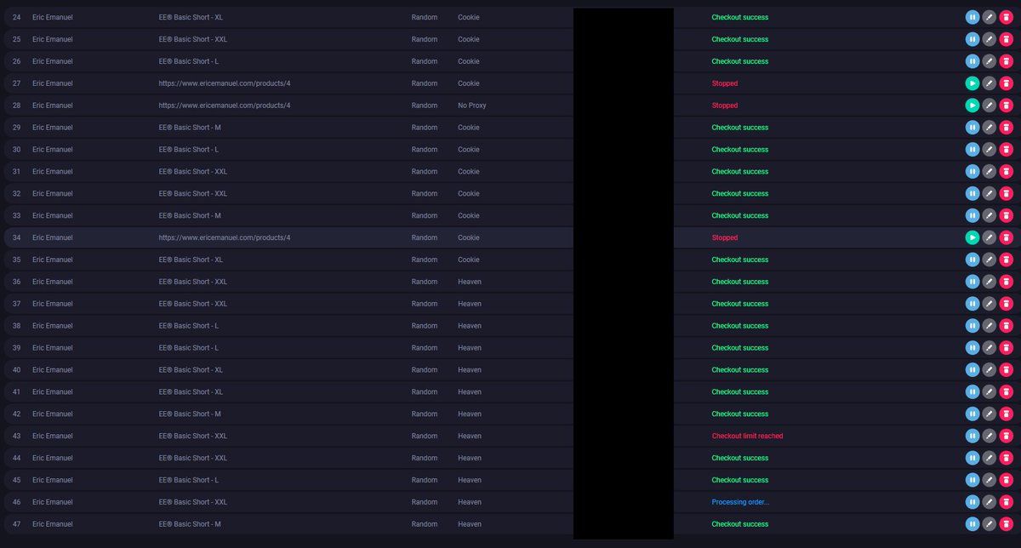The height and width of the screenshot is (548, 1021).
Task: Delete task 34
Action: pyautogui.click(x=1006, y=237)
